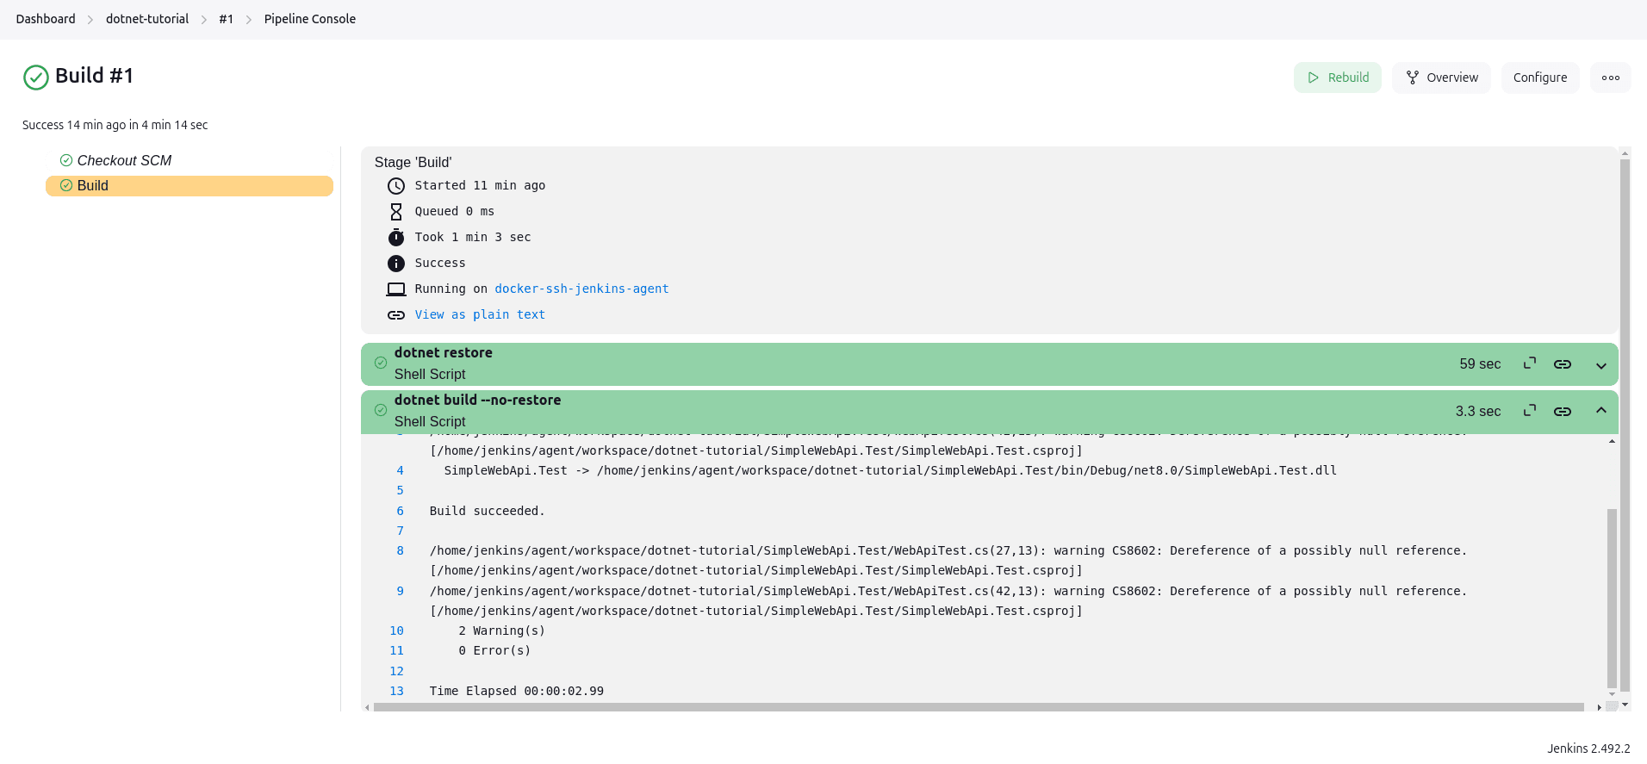1647x764 pixels.
Task: Go to Dashboard breadcrumb
Action: 46,19
